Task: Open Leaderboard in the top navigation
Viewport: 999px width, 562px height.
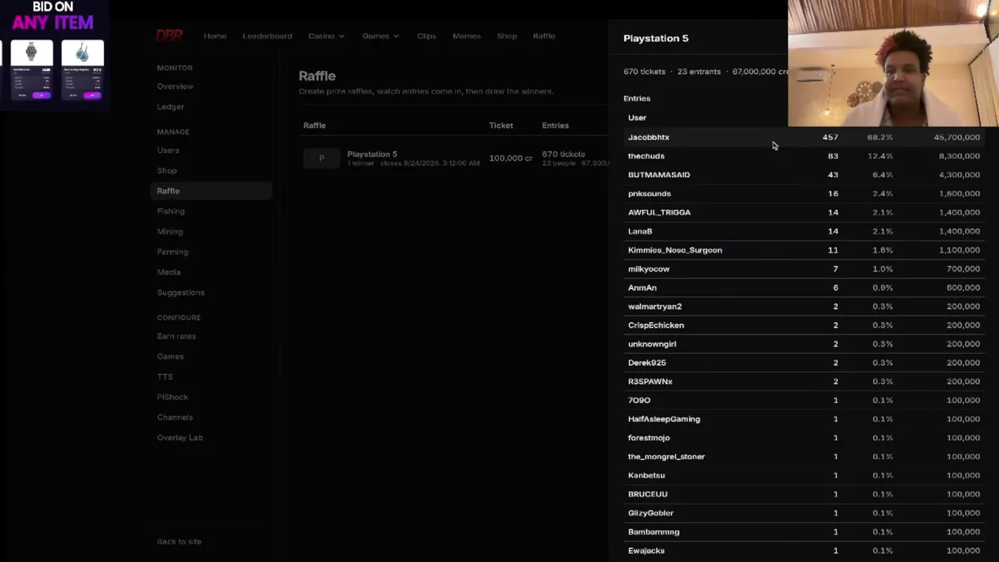Action: pyautogui.click(x=267, y=36)
